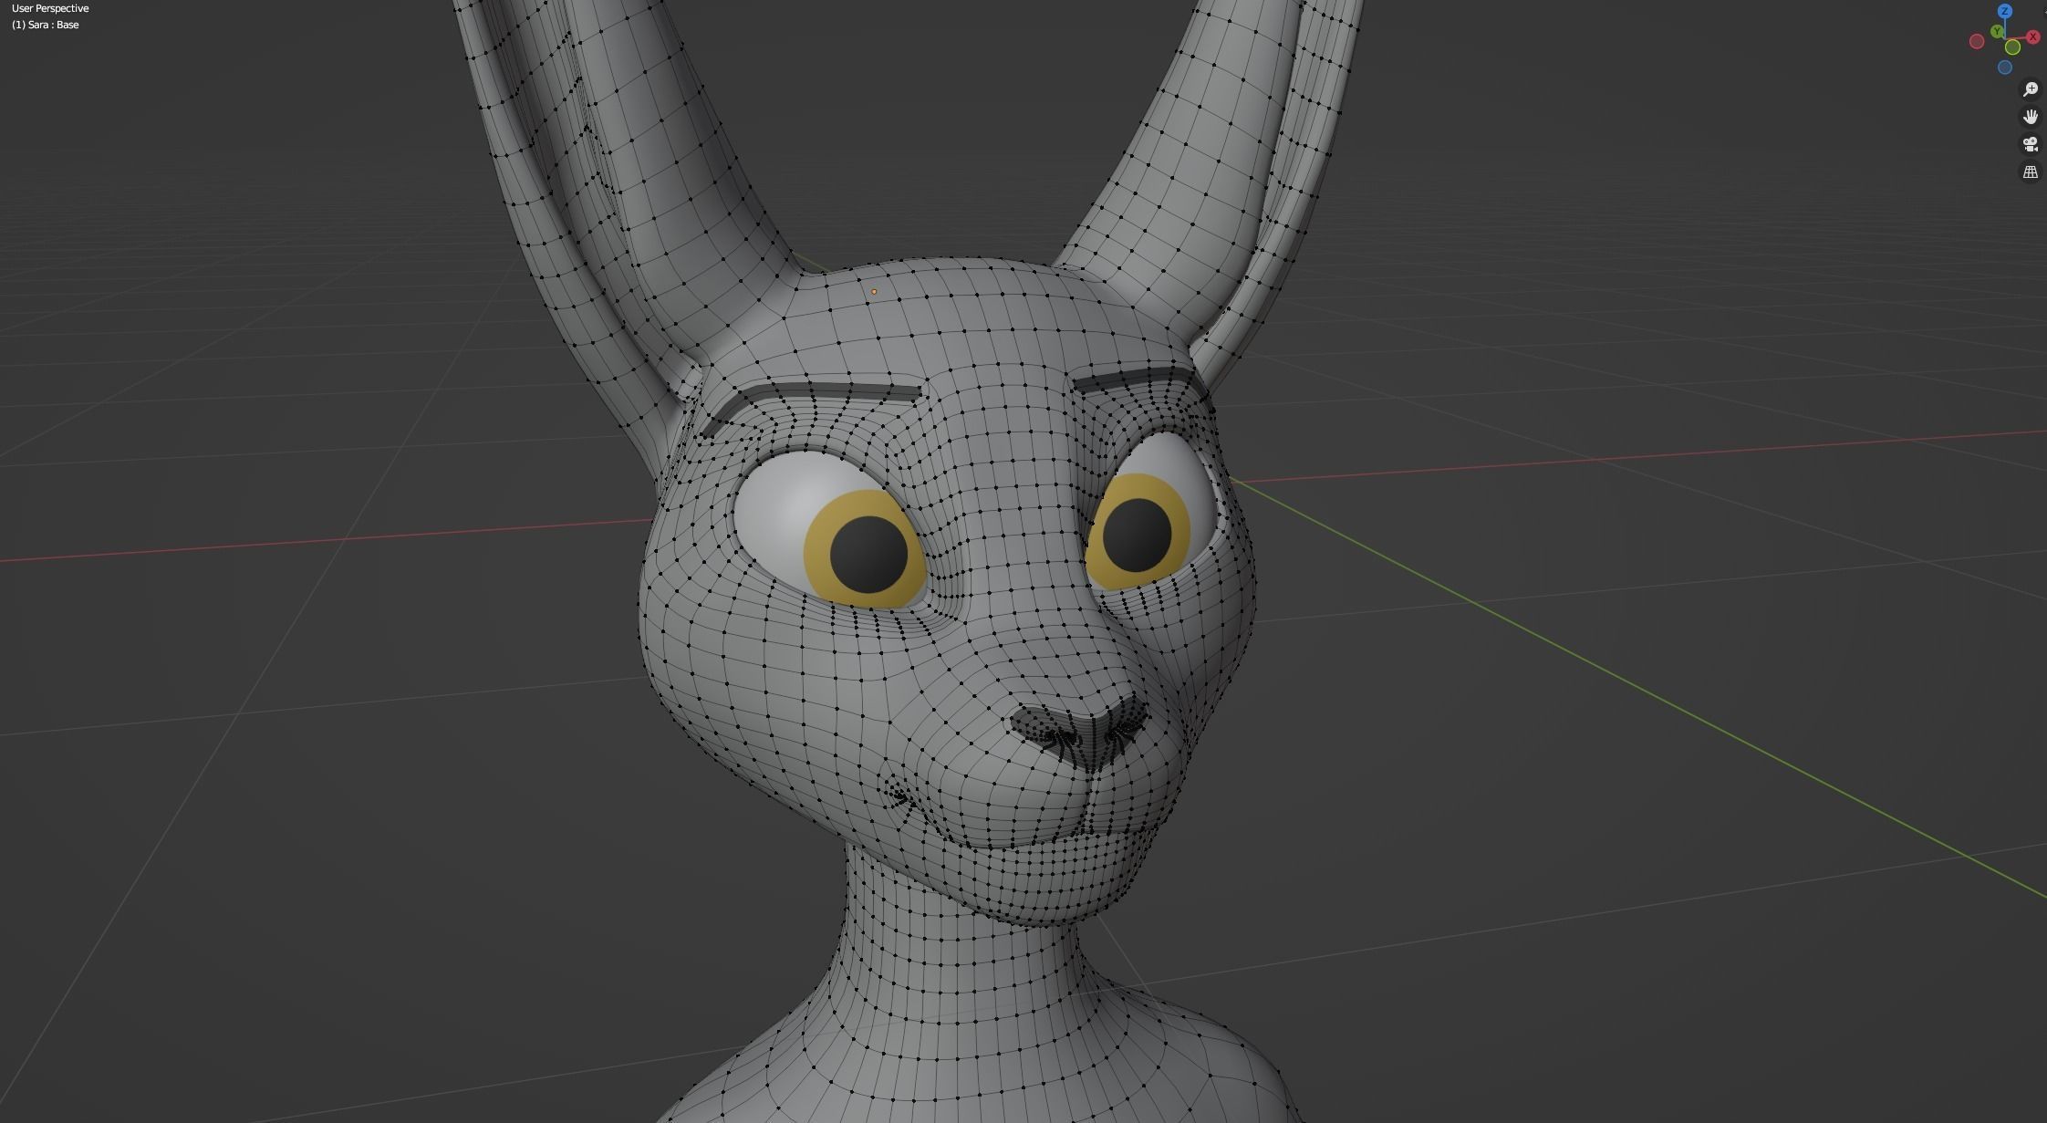Click the Move view hand icon
This screenshot has height=1123, width=2047.
[2031, 117]
